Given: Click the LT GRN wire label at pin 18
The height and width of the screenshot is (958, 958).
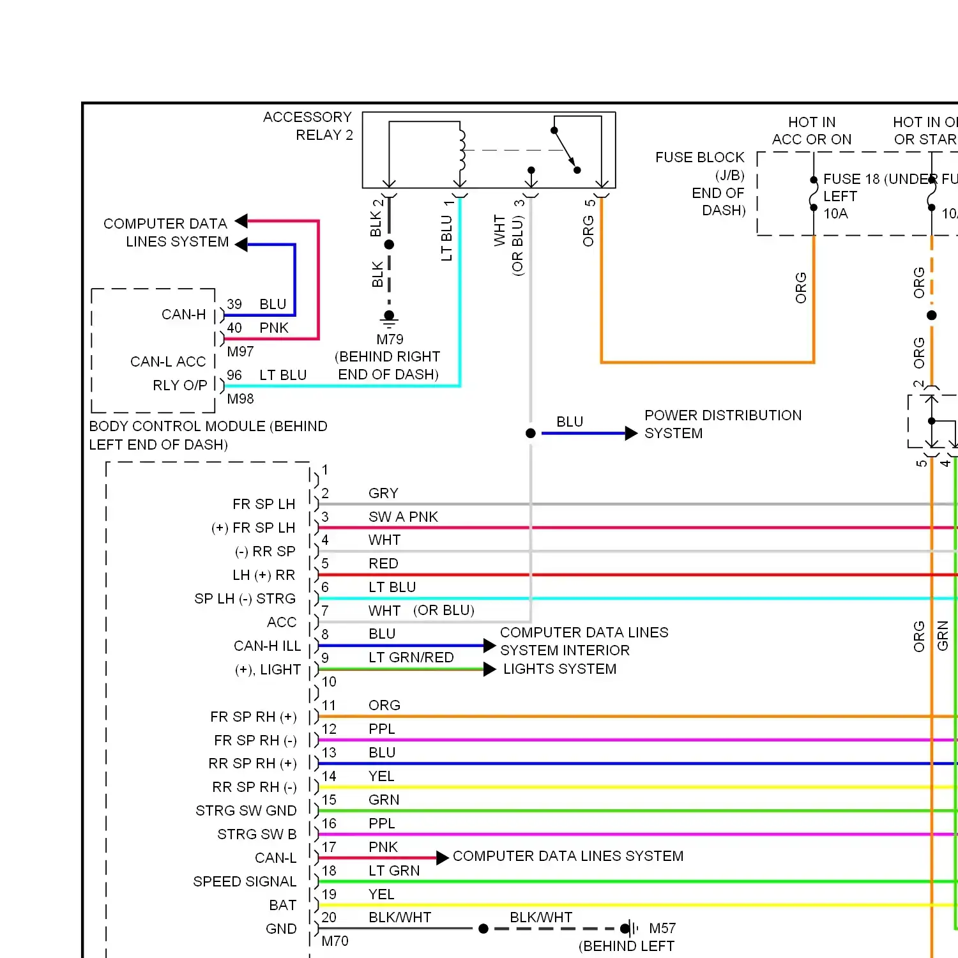Looking at the screenshot, I should coord(394,871).
